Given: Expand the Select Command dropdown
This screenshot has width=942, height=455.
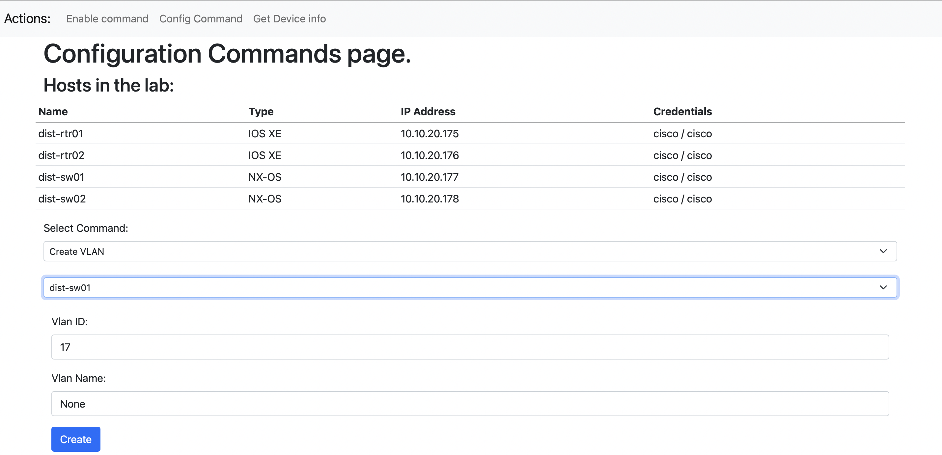Looking at the screenshot, I should [x=470, y=251].
